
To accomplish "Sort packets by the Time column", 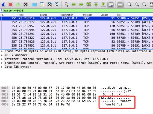I will (x=28, y=15).
